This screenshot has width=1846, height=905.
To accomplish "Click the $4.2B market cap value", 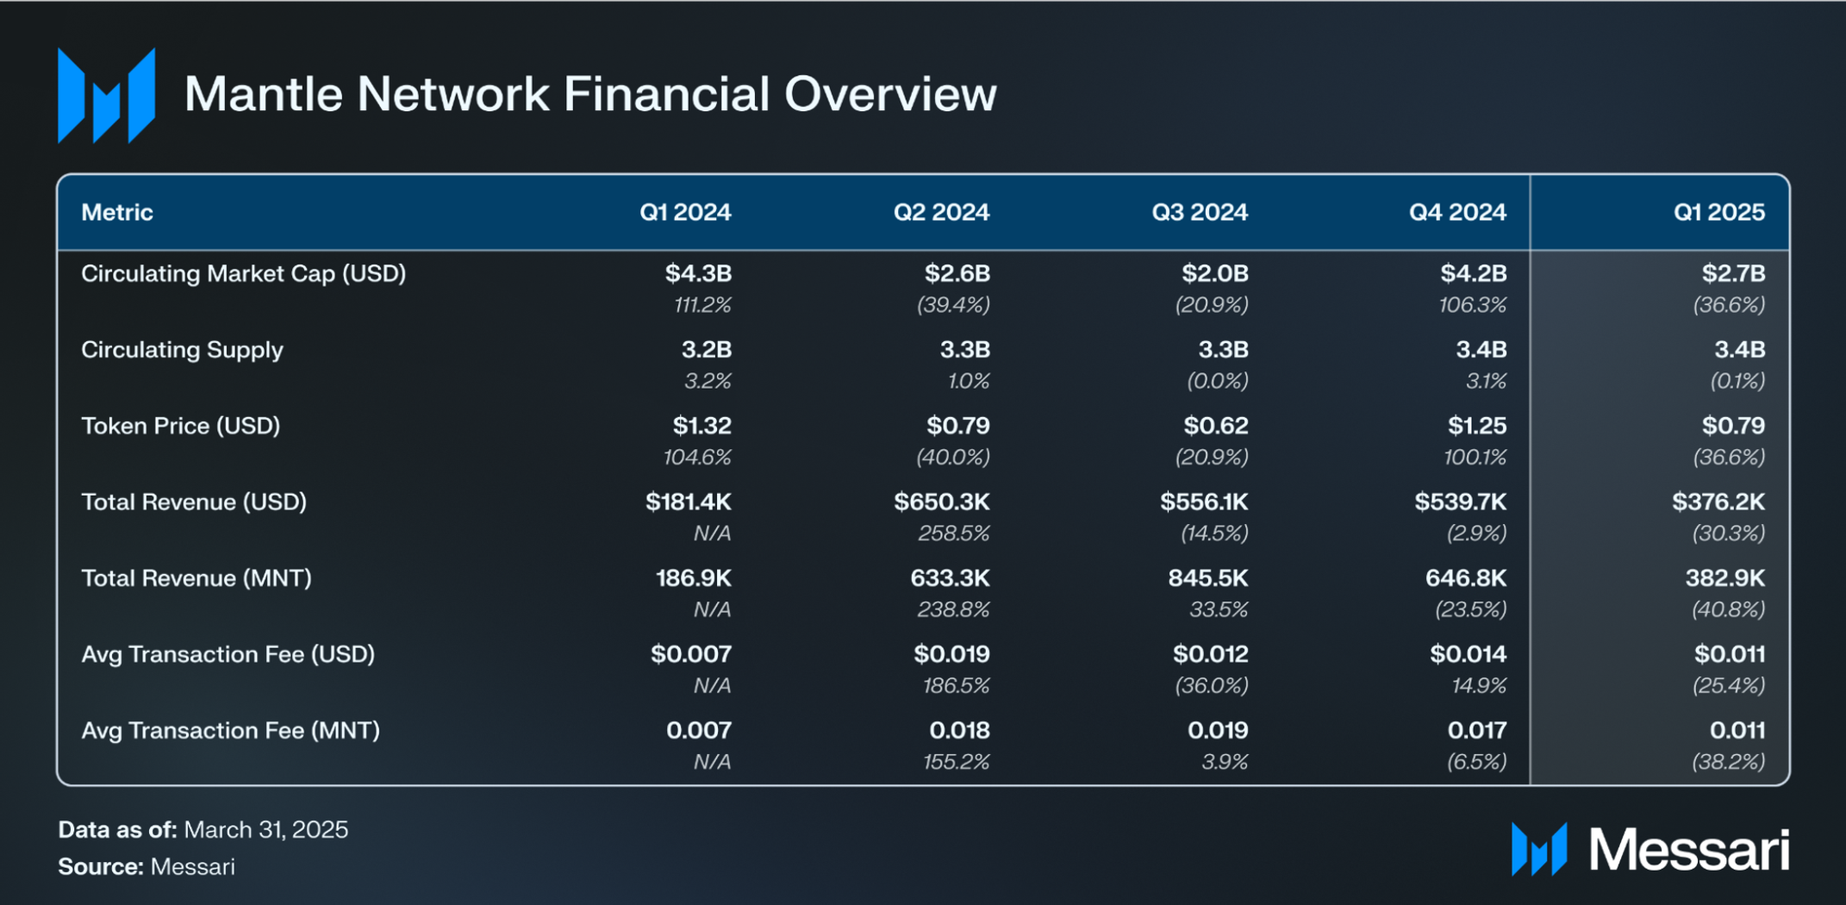I will point(1474,274).
